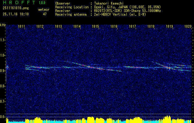This screenshot has width=194, height=123.
Task: Click the 1812 time tick label
Action: 40,26
